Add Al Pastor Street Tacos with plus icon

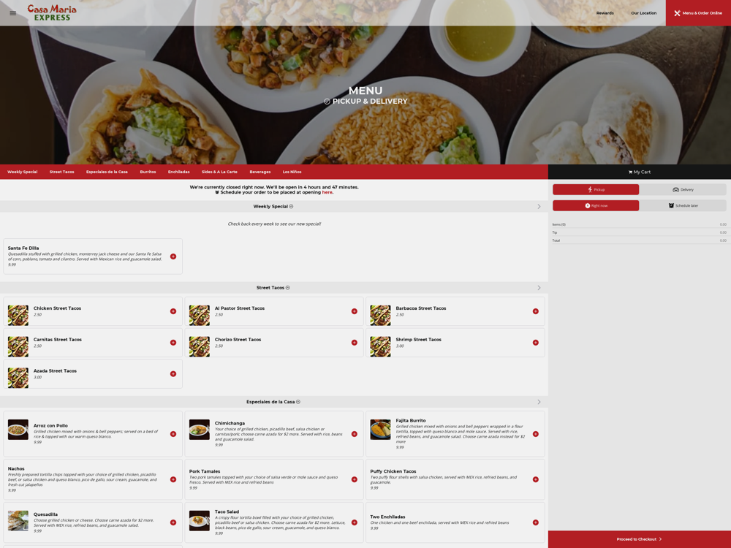click(x=355, y=311)
